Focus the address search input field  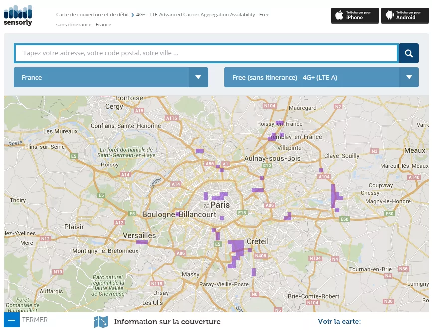coord(206,53)
